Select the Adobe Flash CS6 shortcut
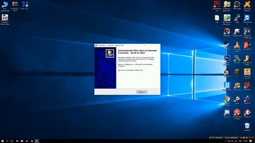This screenshot has width=255, height=143. coord(217,6)
